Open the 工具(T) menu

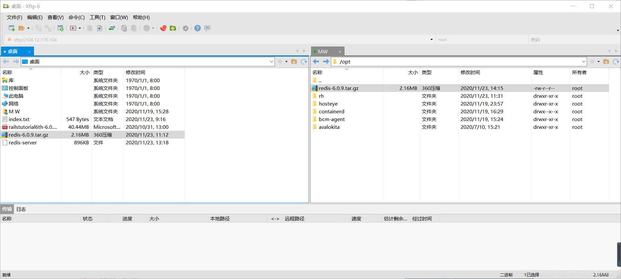tap(97, 17)
